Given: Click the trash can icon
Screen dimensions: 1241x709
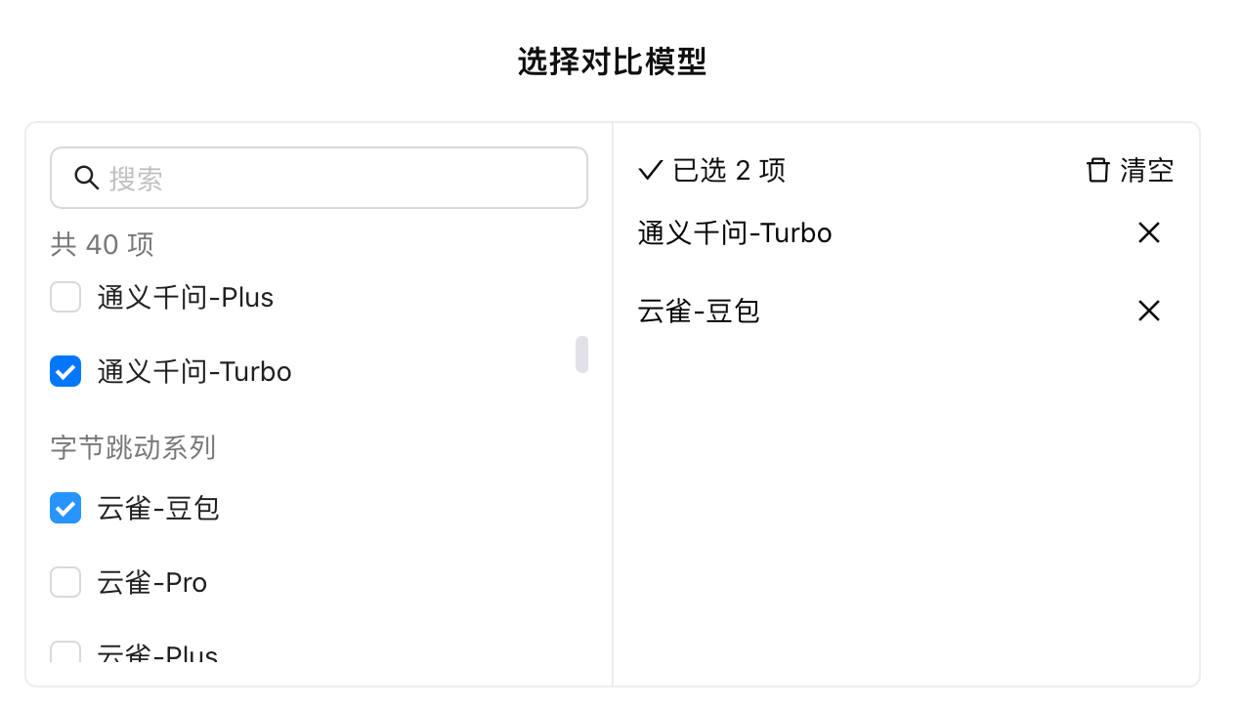Looking at the screenshot, I should point(1098,170).
